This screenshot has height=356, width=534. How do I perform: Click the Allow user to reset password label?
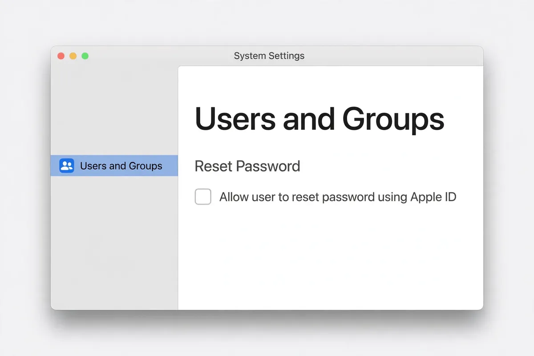pyautogui.click(x=338, y=197)
